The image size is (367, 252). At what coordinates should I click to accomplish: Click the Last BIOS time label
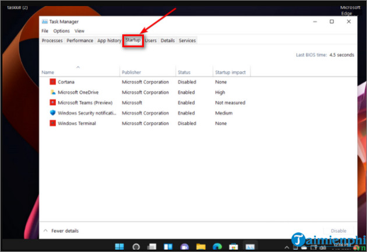click(311, 55)
